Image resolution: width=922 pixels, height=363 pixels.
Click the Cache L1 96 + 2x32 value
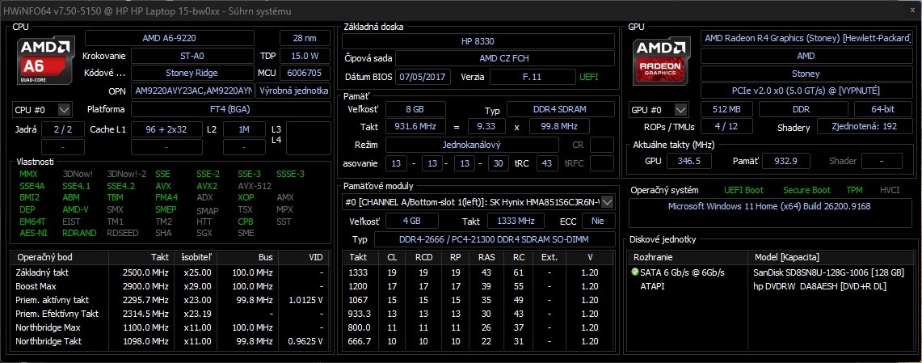[x=166, y=129]
